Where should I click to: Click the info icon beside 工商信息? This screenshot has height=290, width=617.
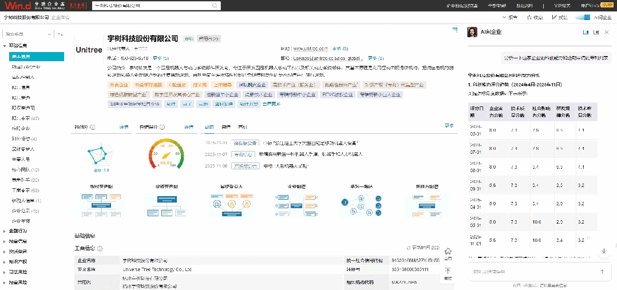(100, 249)
